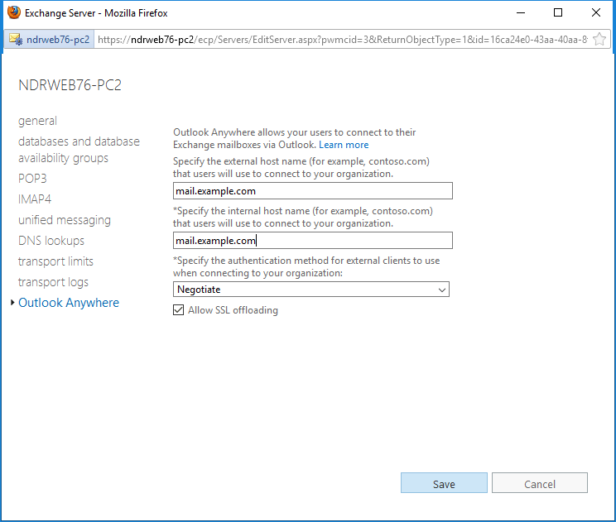The height and width of the screenshot is (522, 616).
Task: Switch to the IMAP4 section
Action: [35, 199]
